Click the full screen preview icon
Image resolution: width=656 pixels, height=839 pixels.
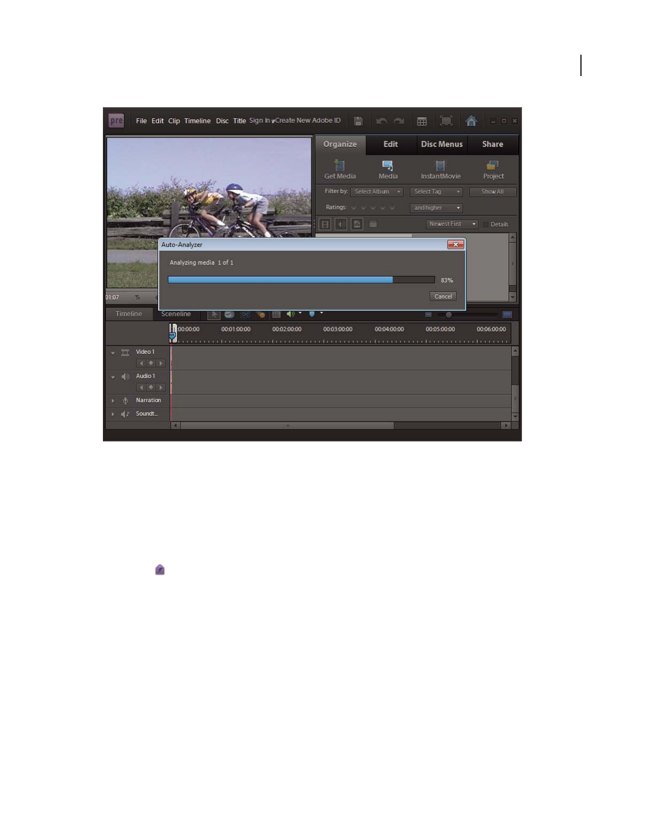(x=446, y=121)
